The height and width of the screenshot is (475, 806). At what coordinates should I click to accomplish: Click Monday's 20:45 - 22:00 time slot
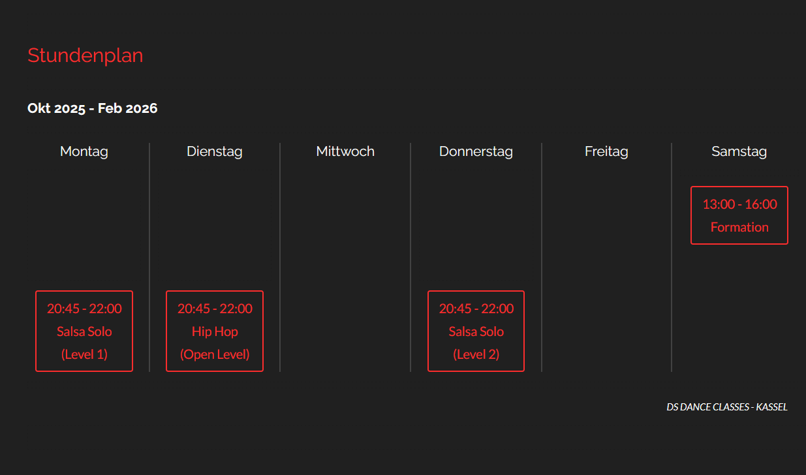click(x=84, y=309)
